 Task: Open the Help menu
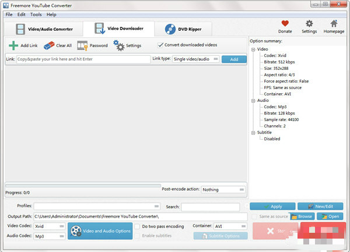pyautogui.click(x=51, y=15)
